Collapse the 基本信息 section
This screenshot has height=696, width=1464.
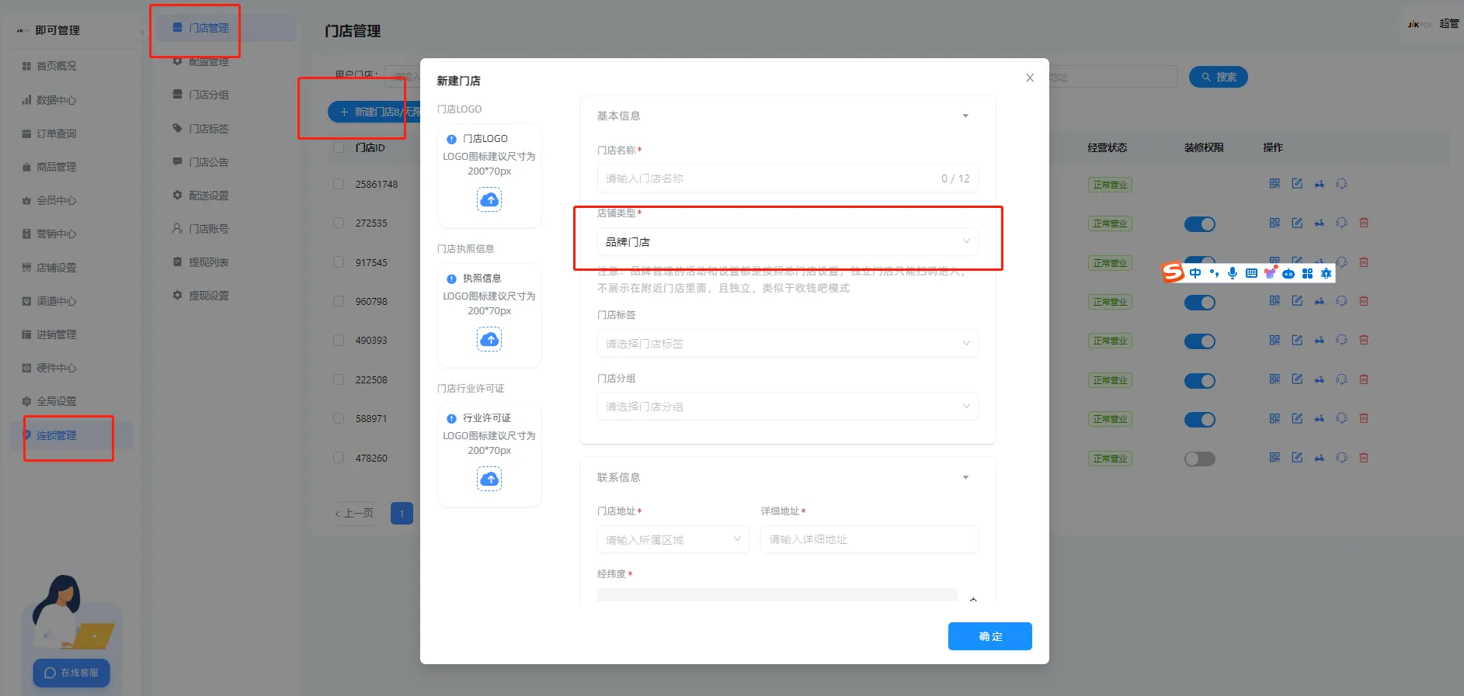tap(965, 116)
